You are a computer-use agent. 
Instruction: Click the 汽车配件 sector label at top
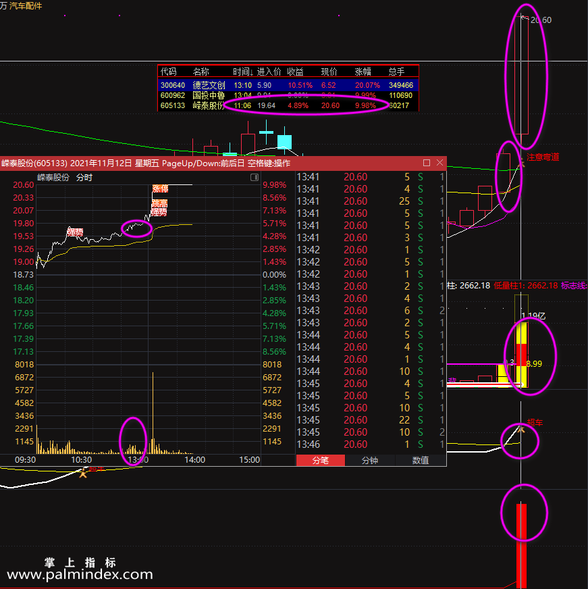click(26, 5)
